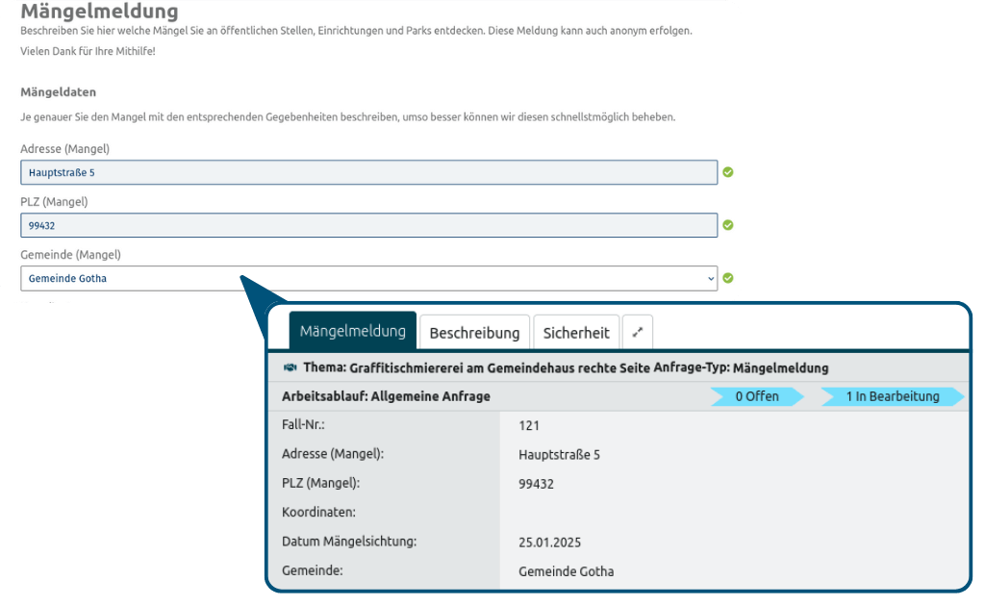Click the expand diagonal arrows icon beside Sicherheit tab
Screen dimensions: 985x606
(x=638, y=331)
